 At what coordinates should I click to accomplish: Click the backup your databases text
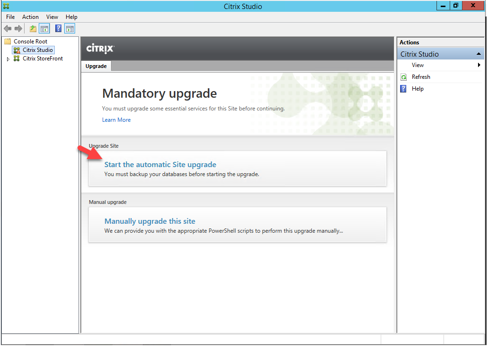(182, 174)
